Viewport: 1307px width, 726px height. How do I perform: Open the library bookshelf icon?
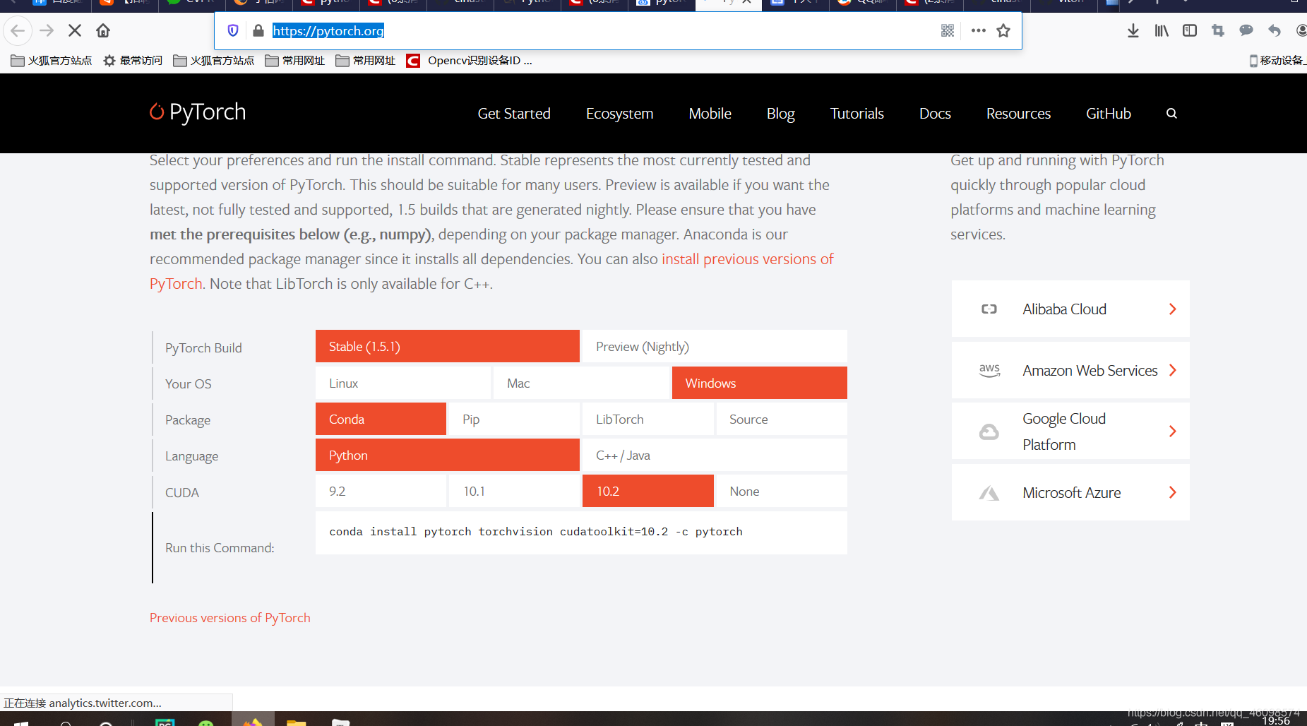pos(1162,30)
